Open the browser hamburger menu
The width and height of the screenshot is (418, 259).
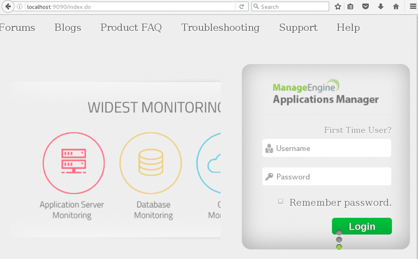(x=413, y=6)
